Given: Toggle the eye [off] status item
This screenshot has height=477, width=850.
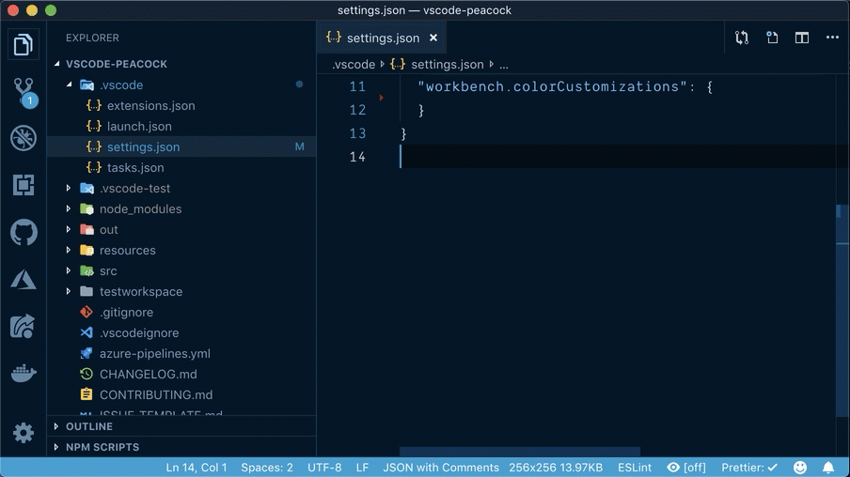Looking at the screenshot, I should (x=686, y=468).
